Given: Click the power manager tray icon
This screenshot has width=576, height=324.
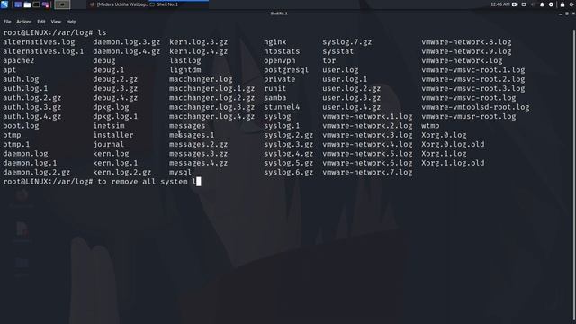Looking at the screenshot, I should pyautogui.click(x=551, y=4).
